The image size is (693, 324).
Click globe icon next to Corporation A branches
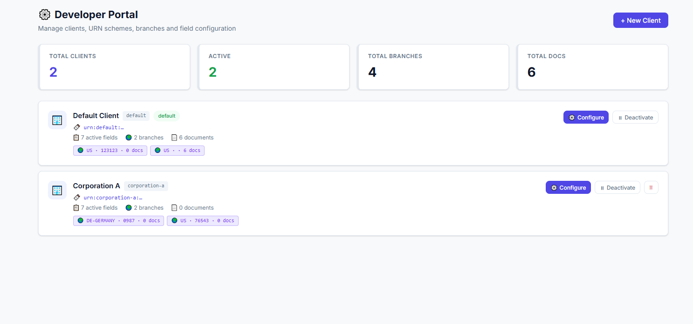pos(129,208)
